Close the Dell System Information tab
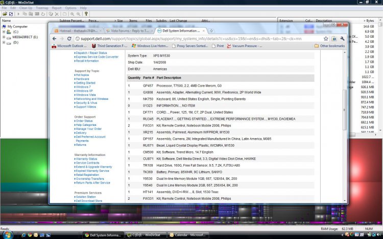This screenshot has width=383, height=239. [x=203, y=31]
